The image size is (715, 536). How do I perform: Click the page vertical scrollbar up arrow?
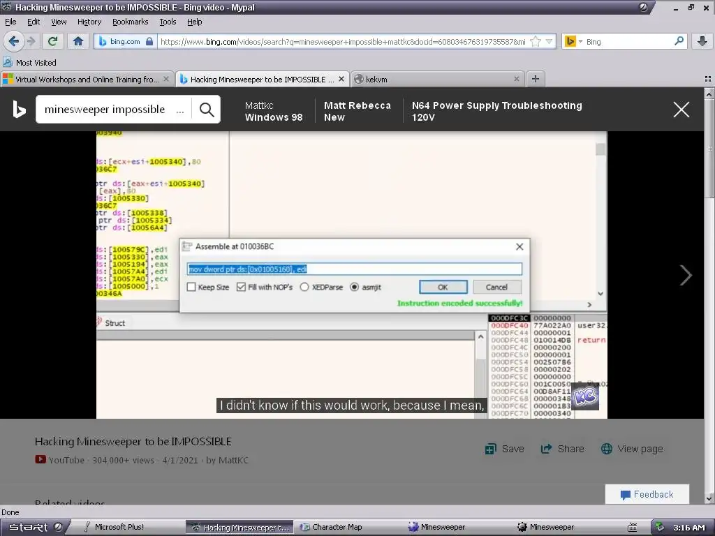pyautogui.click(x=709, y=94)
